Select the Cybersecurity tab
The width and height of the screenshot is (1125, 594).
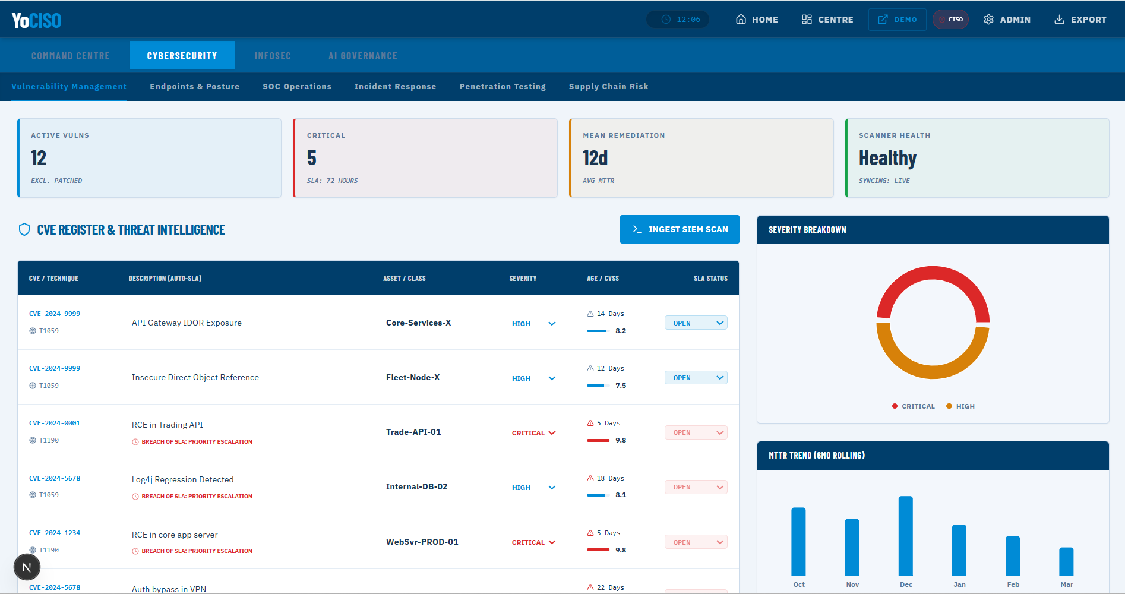(182, 56)
